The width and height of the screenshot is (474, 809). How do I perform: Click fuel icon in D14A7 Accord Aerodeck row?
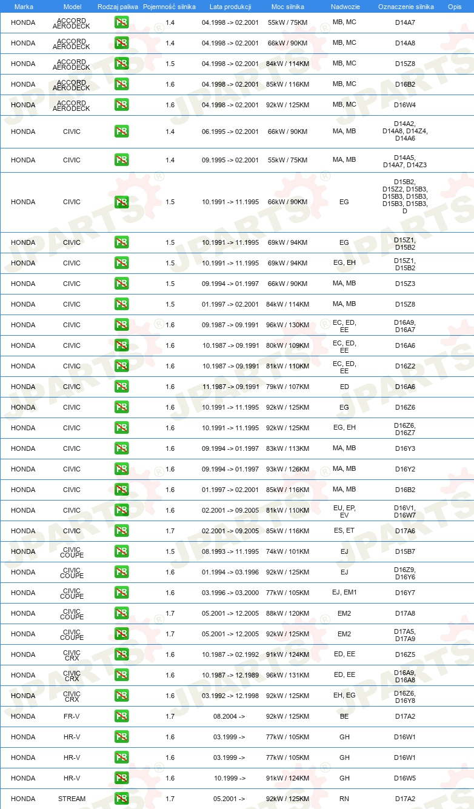tap(121, 22)
